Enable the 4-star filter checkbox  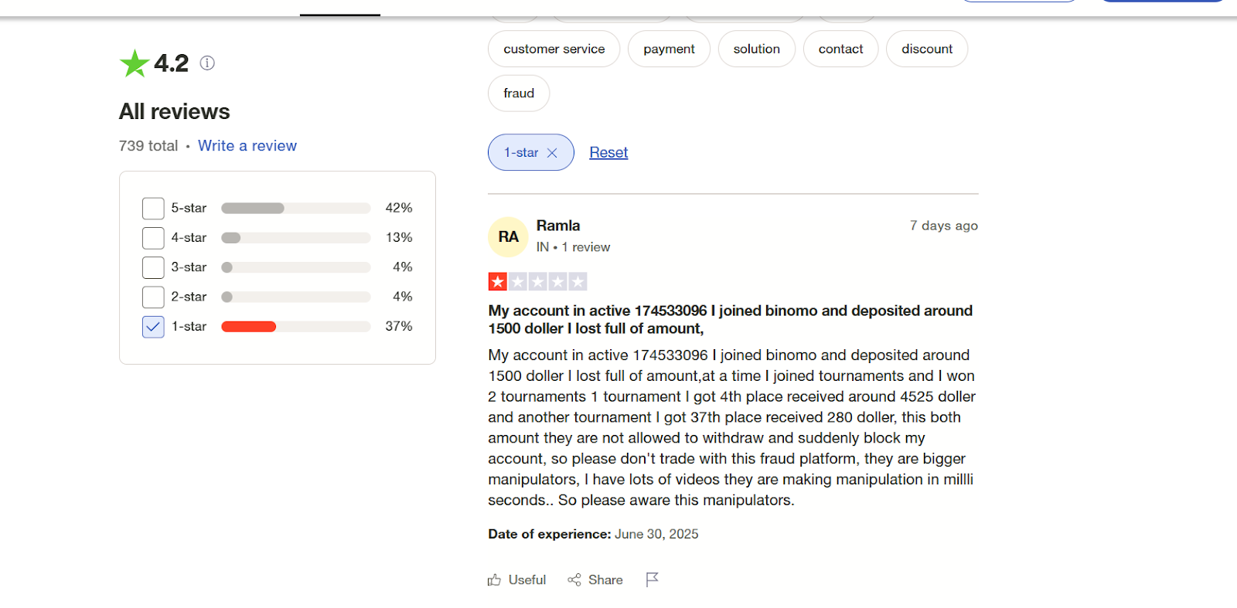coord(153,238)
